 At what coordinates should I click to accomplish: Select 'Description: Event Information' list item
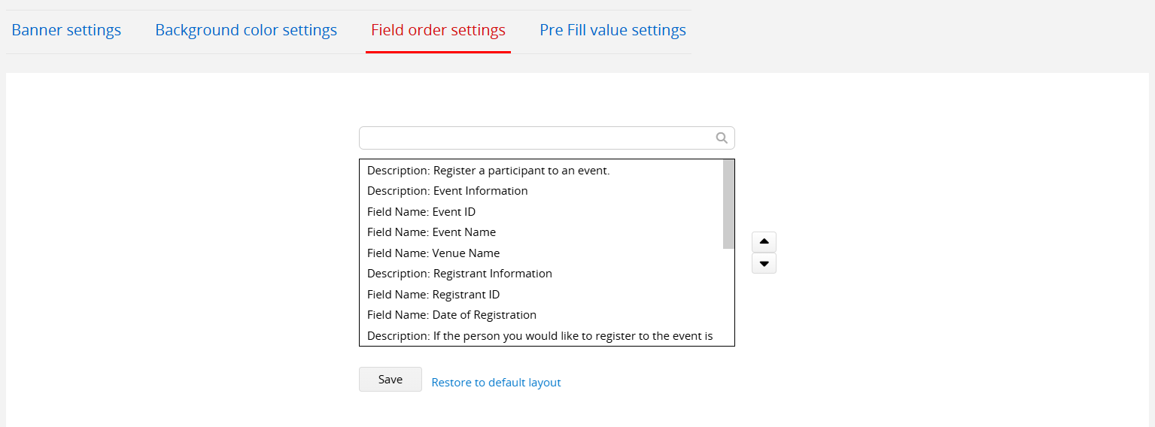pyautogui.click(x=541, y=191)
